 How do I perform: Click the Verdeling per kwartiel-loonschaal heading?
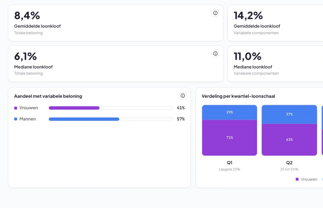click(238, 96)
